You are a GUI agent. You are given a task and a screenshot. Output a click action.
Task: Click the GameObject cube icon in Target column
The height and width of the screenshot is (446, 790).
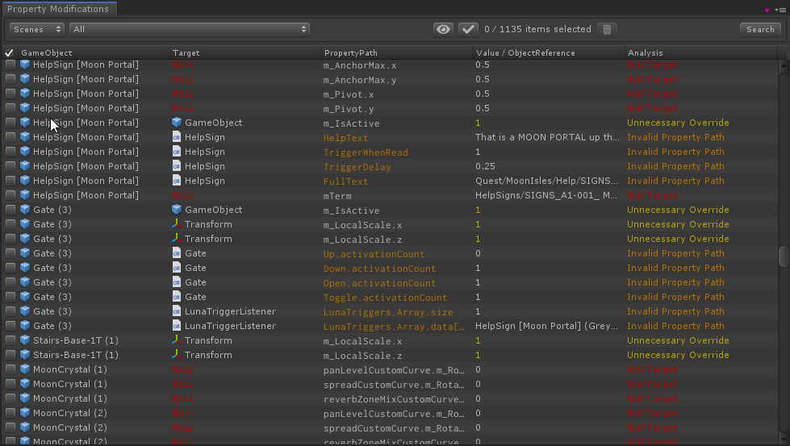(x=177, y=123)
